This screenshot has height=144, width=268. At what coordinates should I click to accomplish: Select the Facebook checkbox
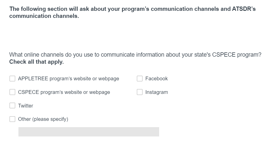(x=140, y=79)
